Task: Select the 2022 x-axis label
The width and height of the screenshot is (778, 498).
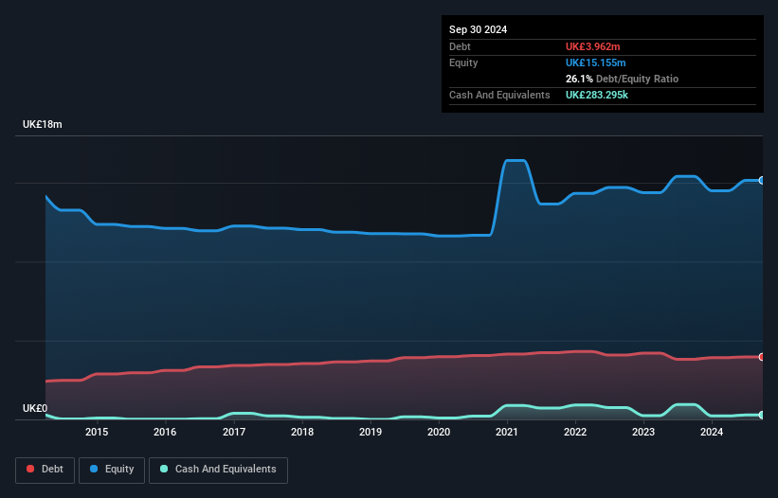Action: coord(575,432)
